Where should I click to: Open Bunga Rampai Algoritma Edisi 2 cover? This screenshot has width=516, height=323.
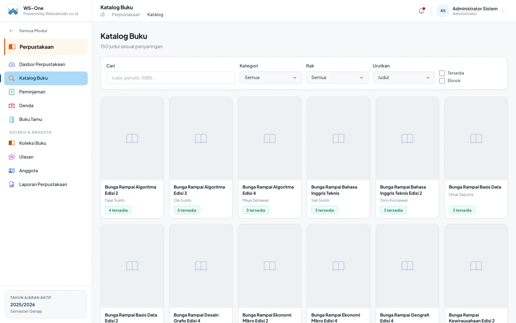[132, 138]
